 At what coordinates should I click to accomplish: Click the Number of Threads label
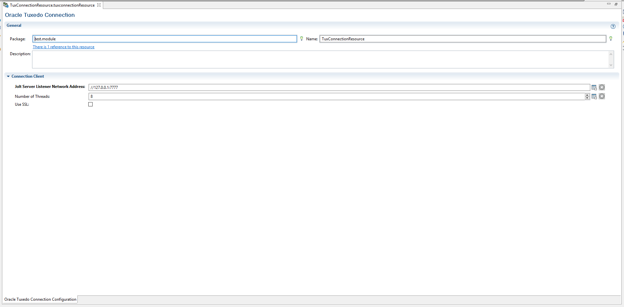pyautogui.click(x=32, y=96)
